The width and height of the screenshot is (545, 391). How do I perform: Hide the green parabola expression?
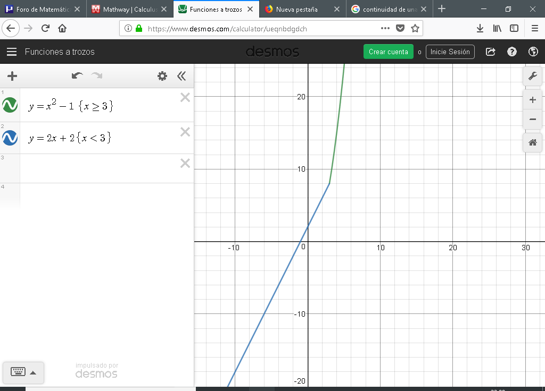pyautogui.click(x=10, y=105)
